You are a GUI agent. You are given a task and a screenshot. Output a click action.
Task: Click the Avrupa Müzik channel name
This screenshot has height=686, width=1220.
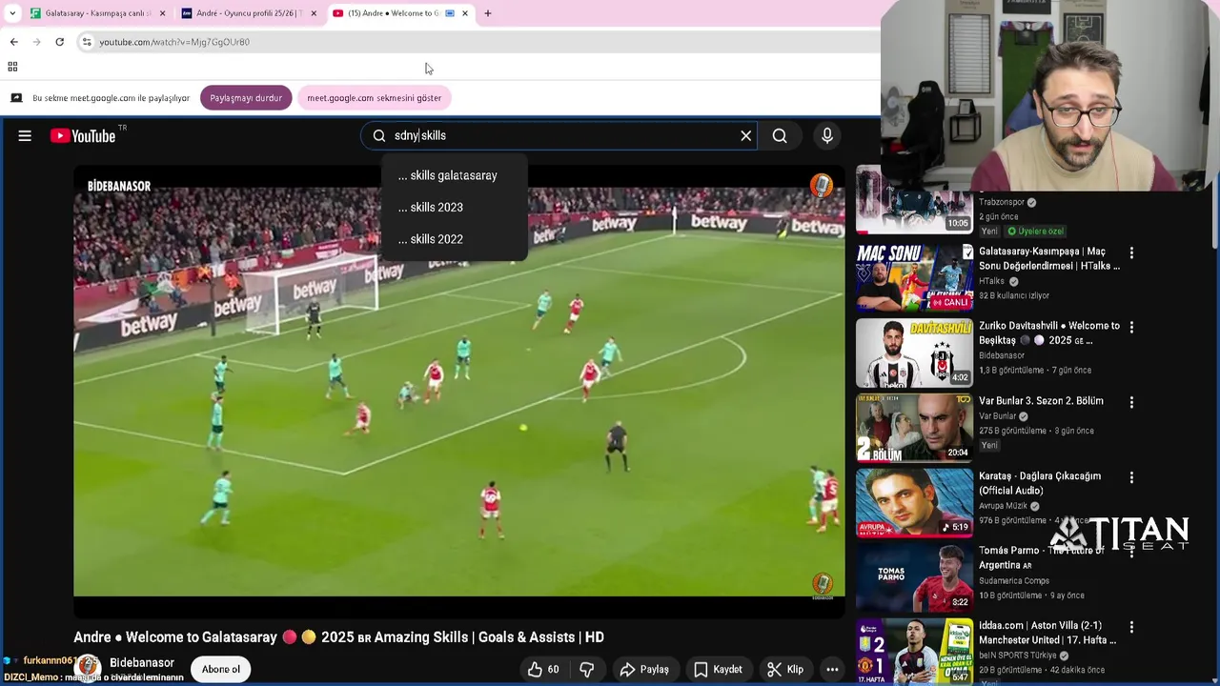[x=1004, y=506]
